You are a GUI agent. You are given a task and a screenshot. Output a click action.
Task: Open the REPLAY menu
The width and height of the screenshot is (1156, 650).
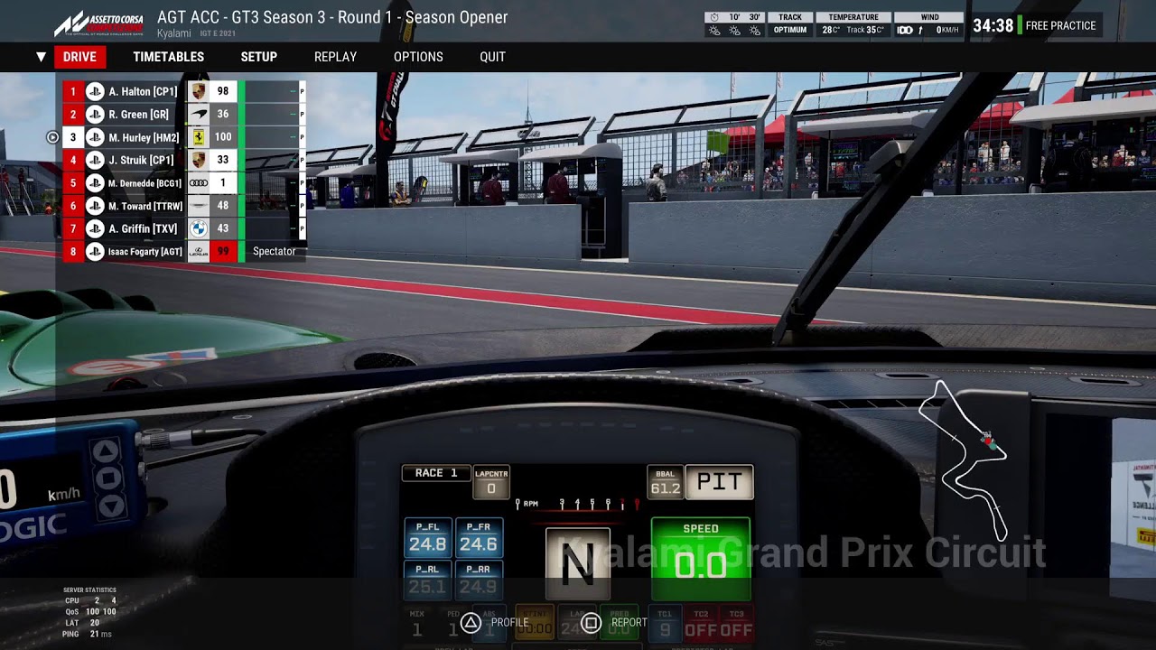(335, 57)
